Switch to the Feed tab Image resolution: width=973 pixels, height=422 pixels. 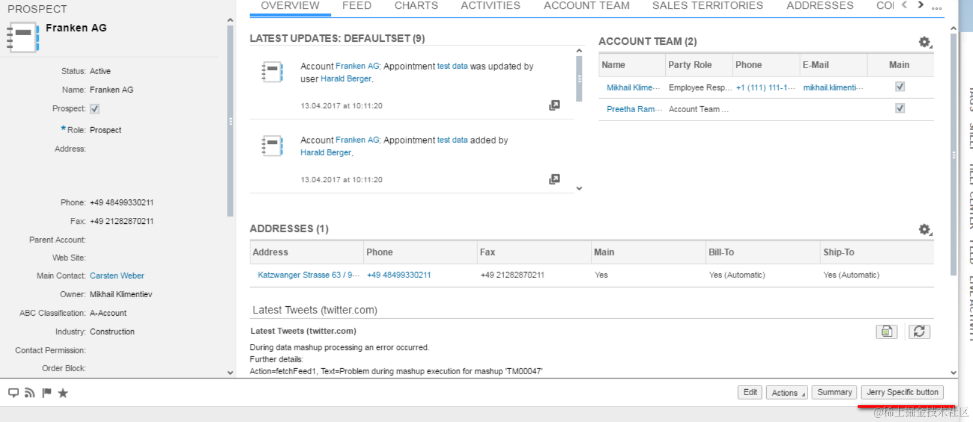pyautogui.click(x=357, y=5)
